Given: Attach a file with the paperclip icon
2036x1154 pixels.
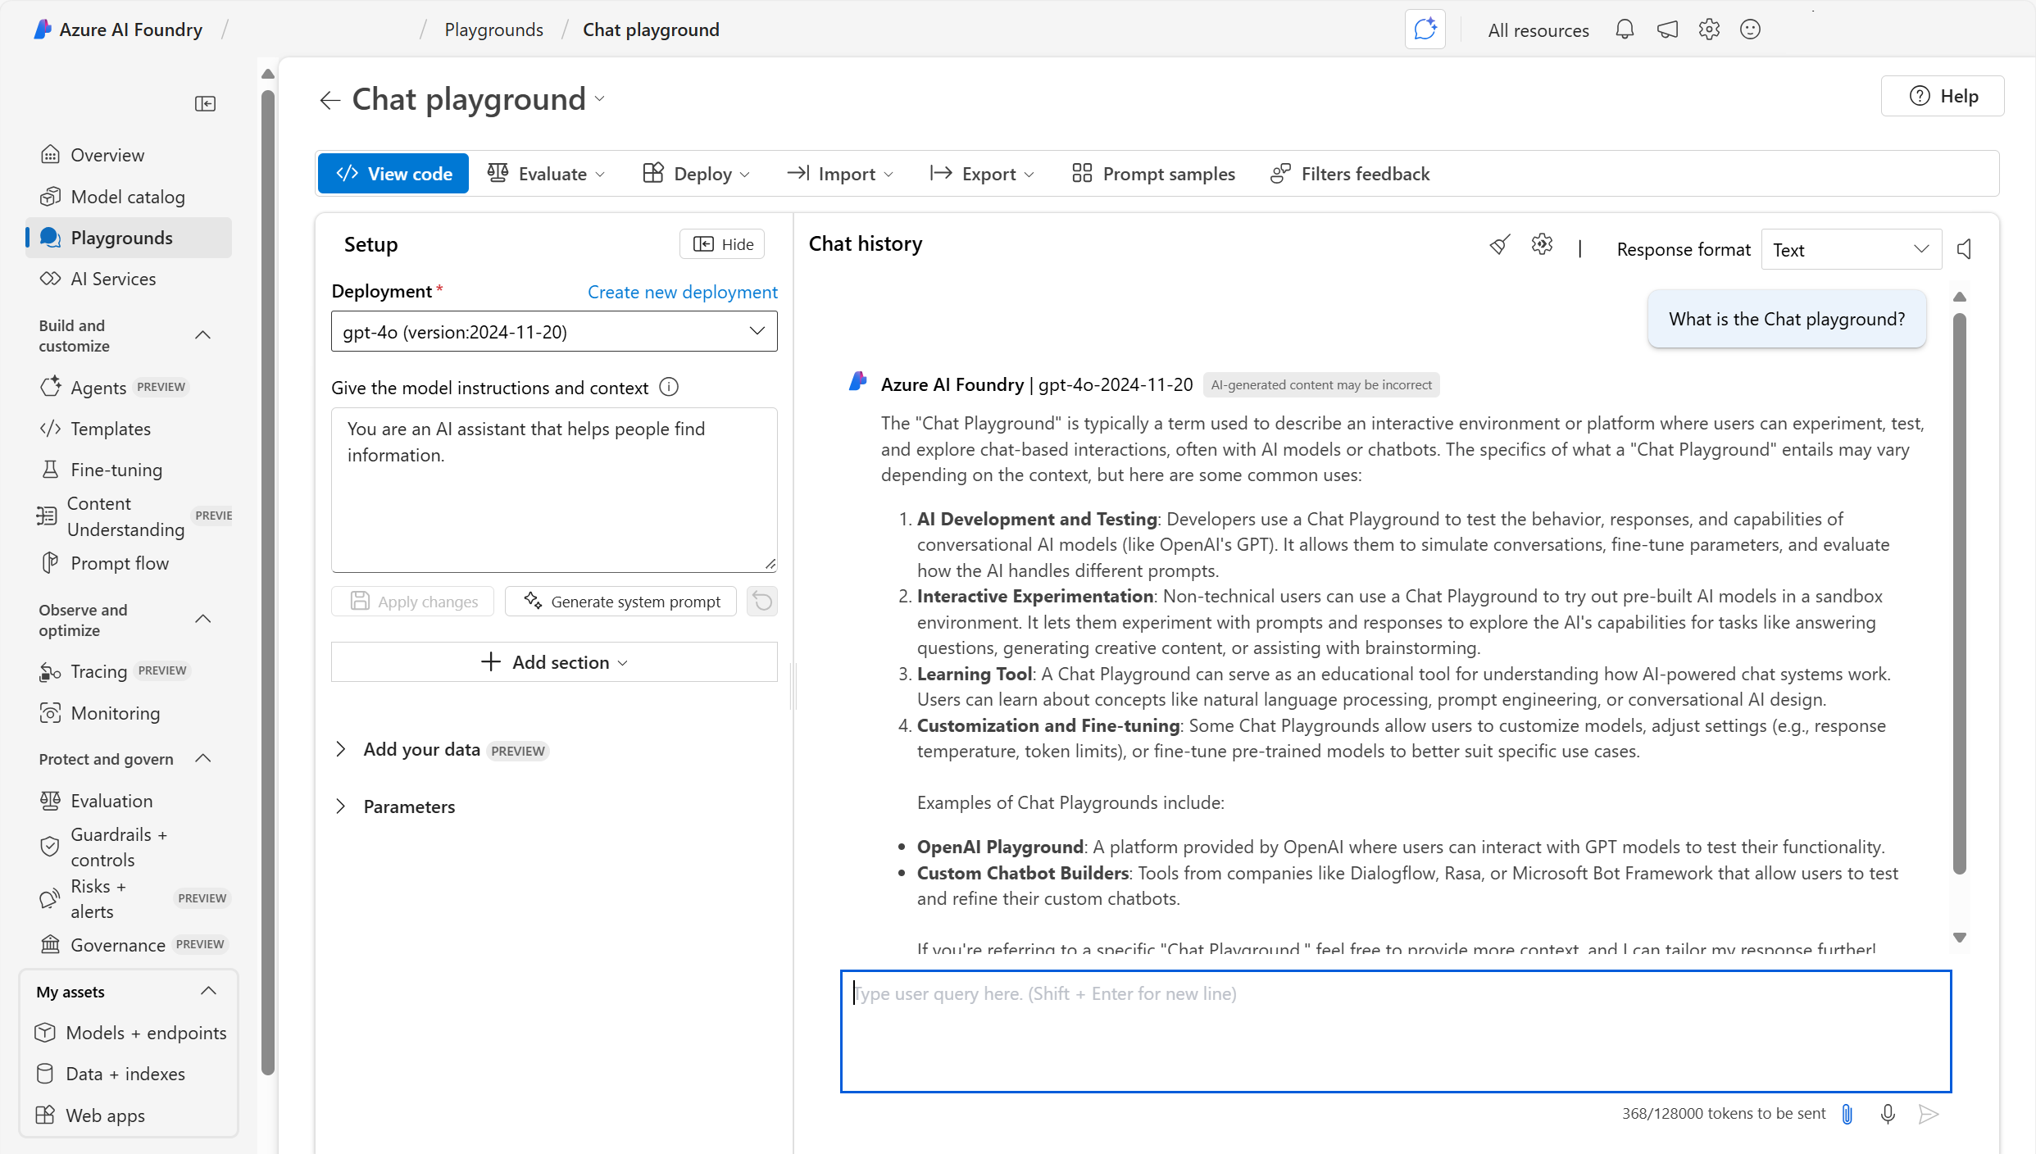Looking at the screenshot, I should point(1847,1114).
